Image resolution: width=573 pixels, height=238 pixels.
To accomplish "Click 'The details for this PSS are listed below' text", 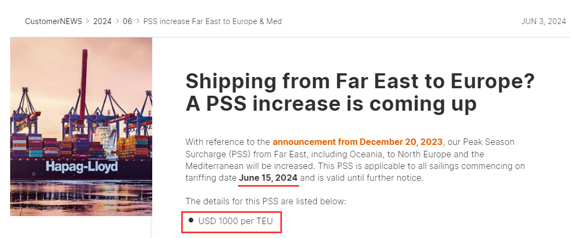I will (266, 201).
